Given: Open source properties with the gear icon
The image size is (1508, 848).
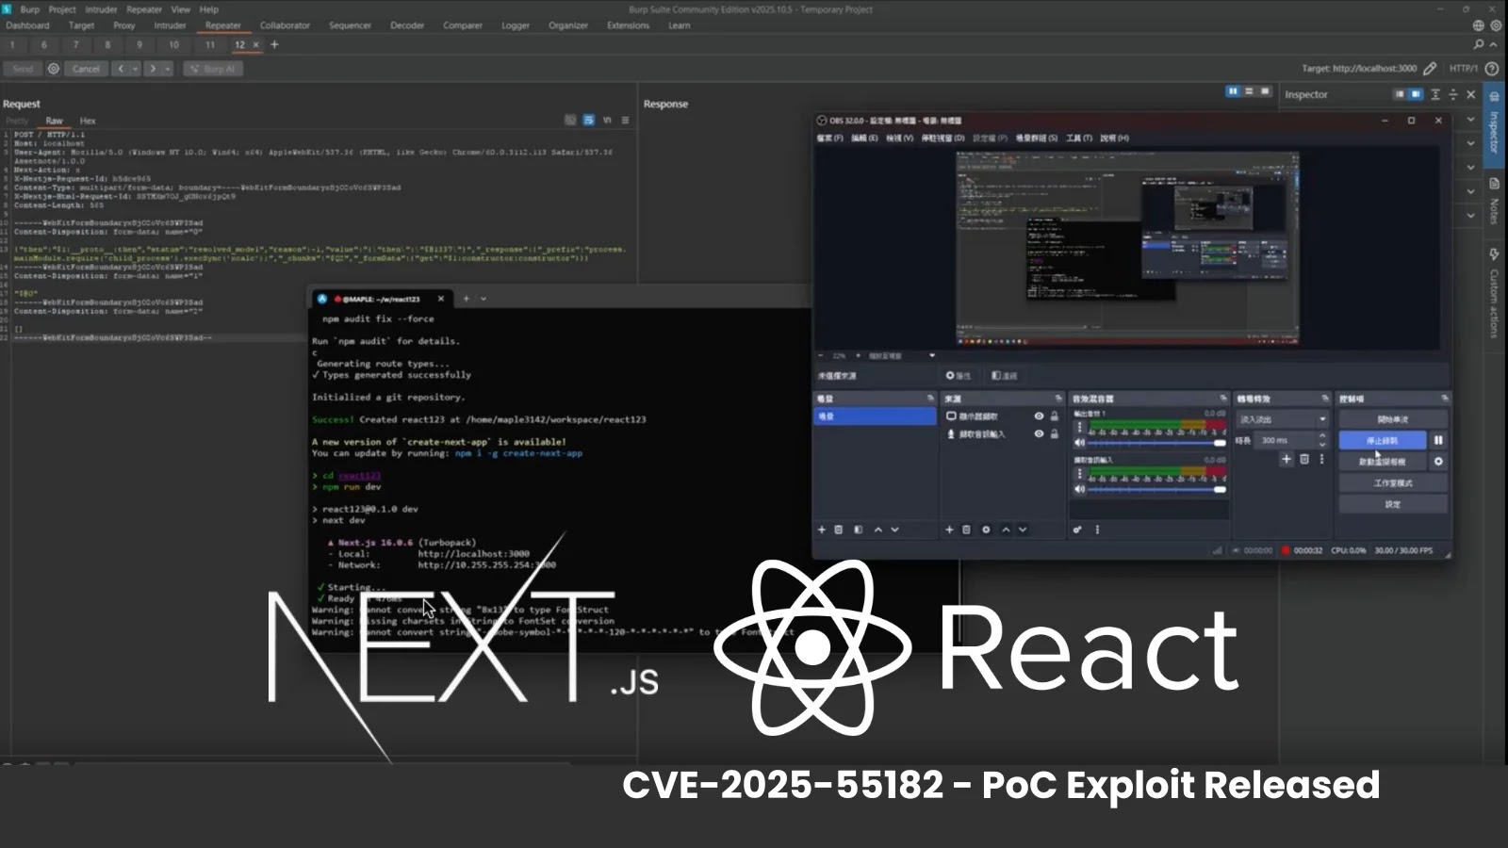Looking at the screenshot, I should pos(986,530).
